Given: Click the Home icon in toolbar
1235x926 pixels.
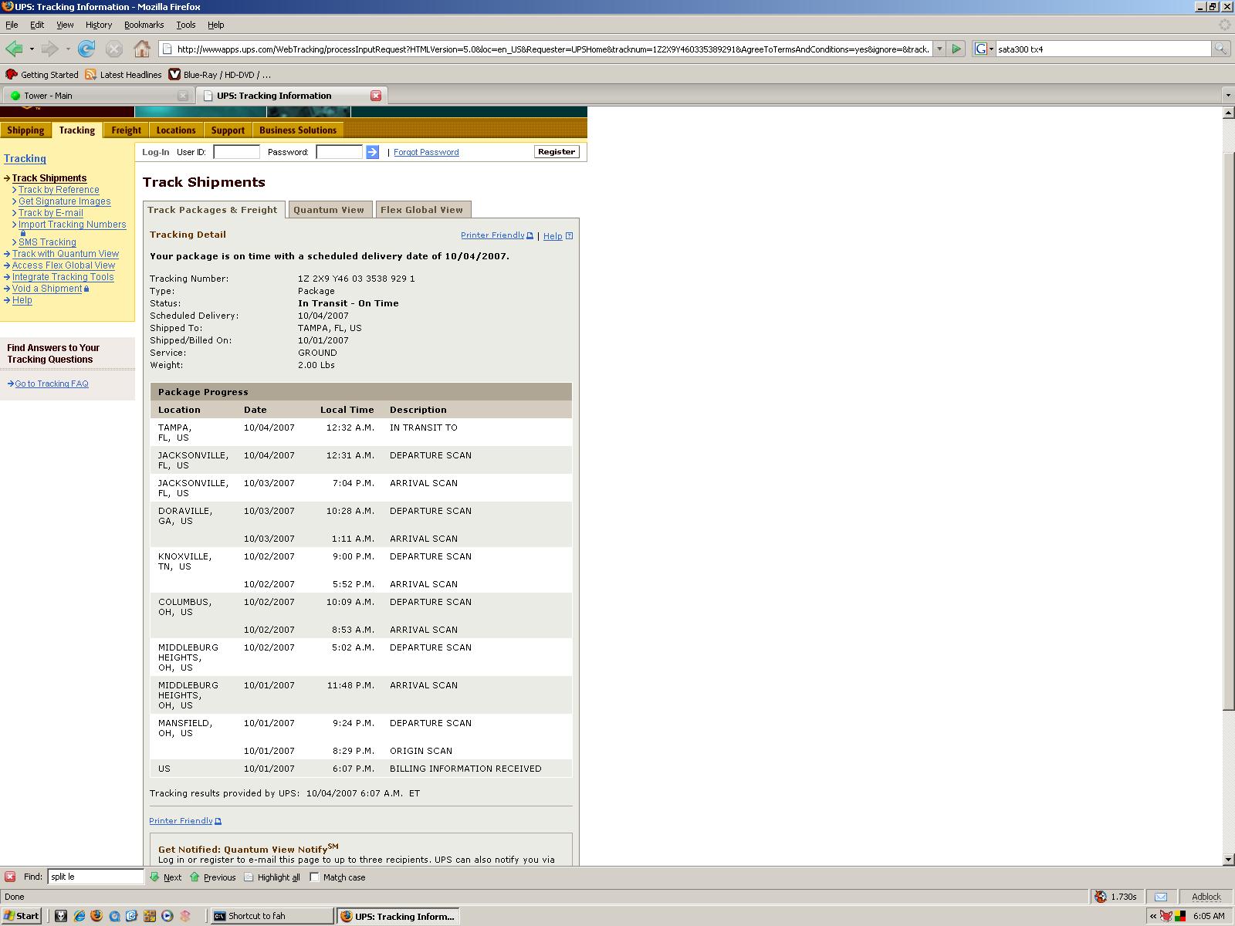Looking at the screenshot, I should point(142,49).
